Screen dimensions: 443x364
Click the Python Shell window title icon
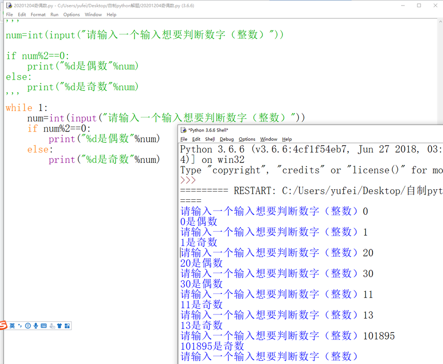tap(183, 130)
